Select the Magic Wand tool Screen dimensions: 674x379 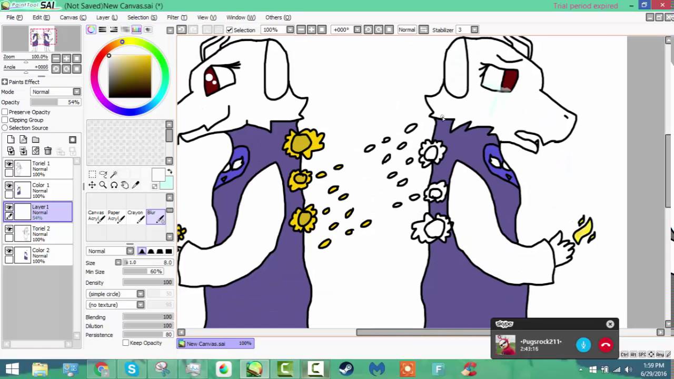click(114, 174)
